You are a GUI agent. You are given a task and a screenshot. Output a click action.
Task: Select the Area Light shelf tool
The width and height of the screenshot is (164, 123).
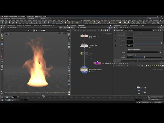tap(99, 22)
